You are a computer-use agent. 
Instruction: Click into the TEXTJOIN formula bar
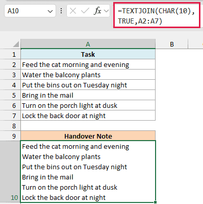157,16
